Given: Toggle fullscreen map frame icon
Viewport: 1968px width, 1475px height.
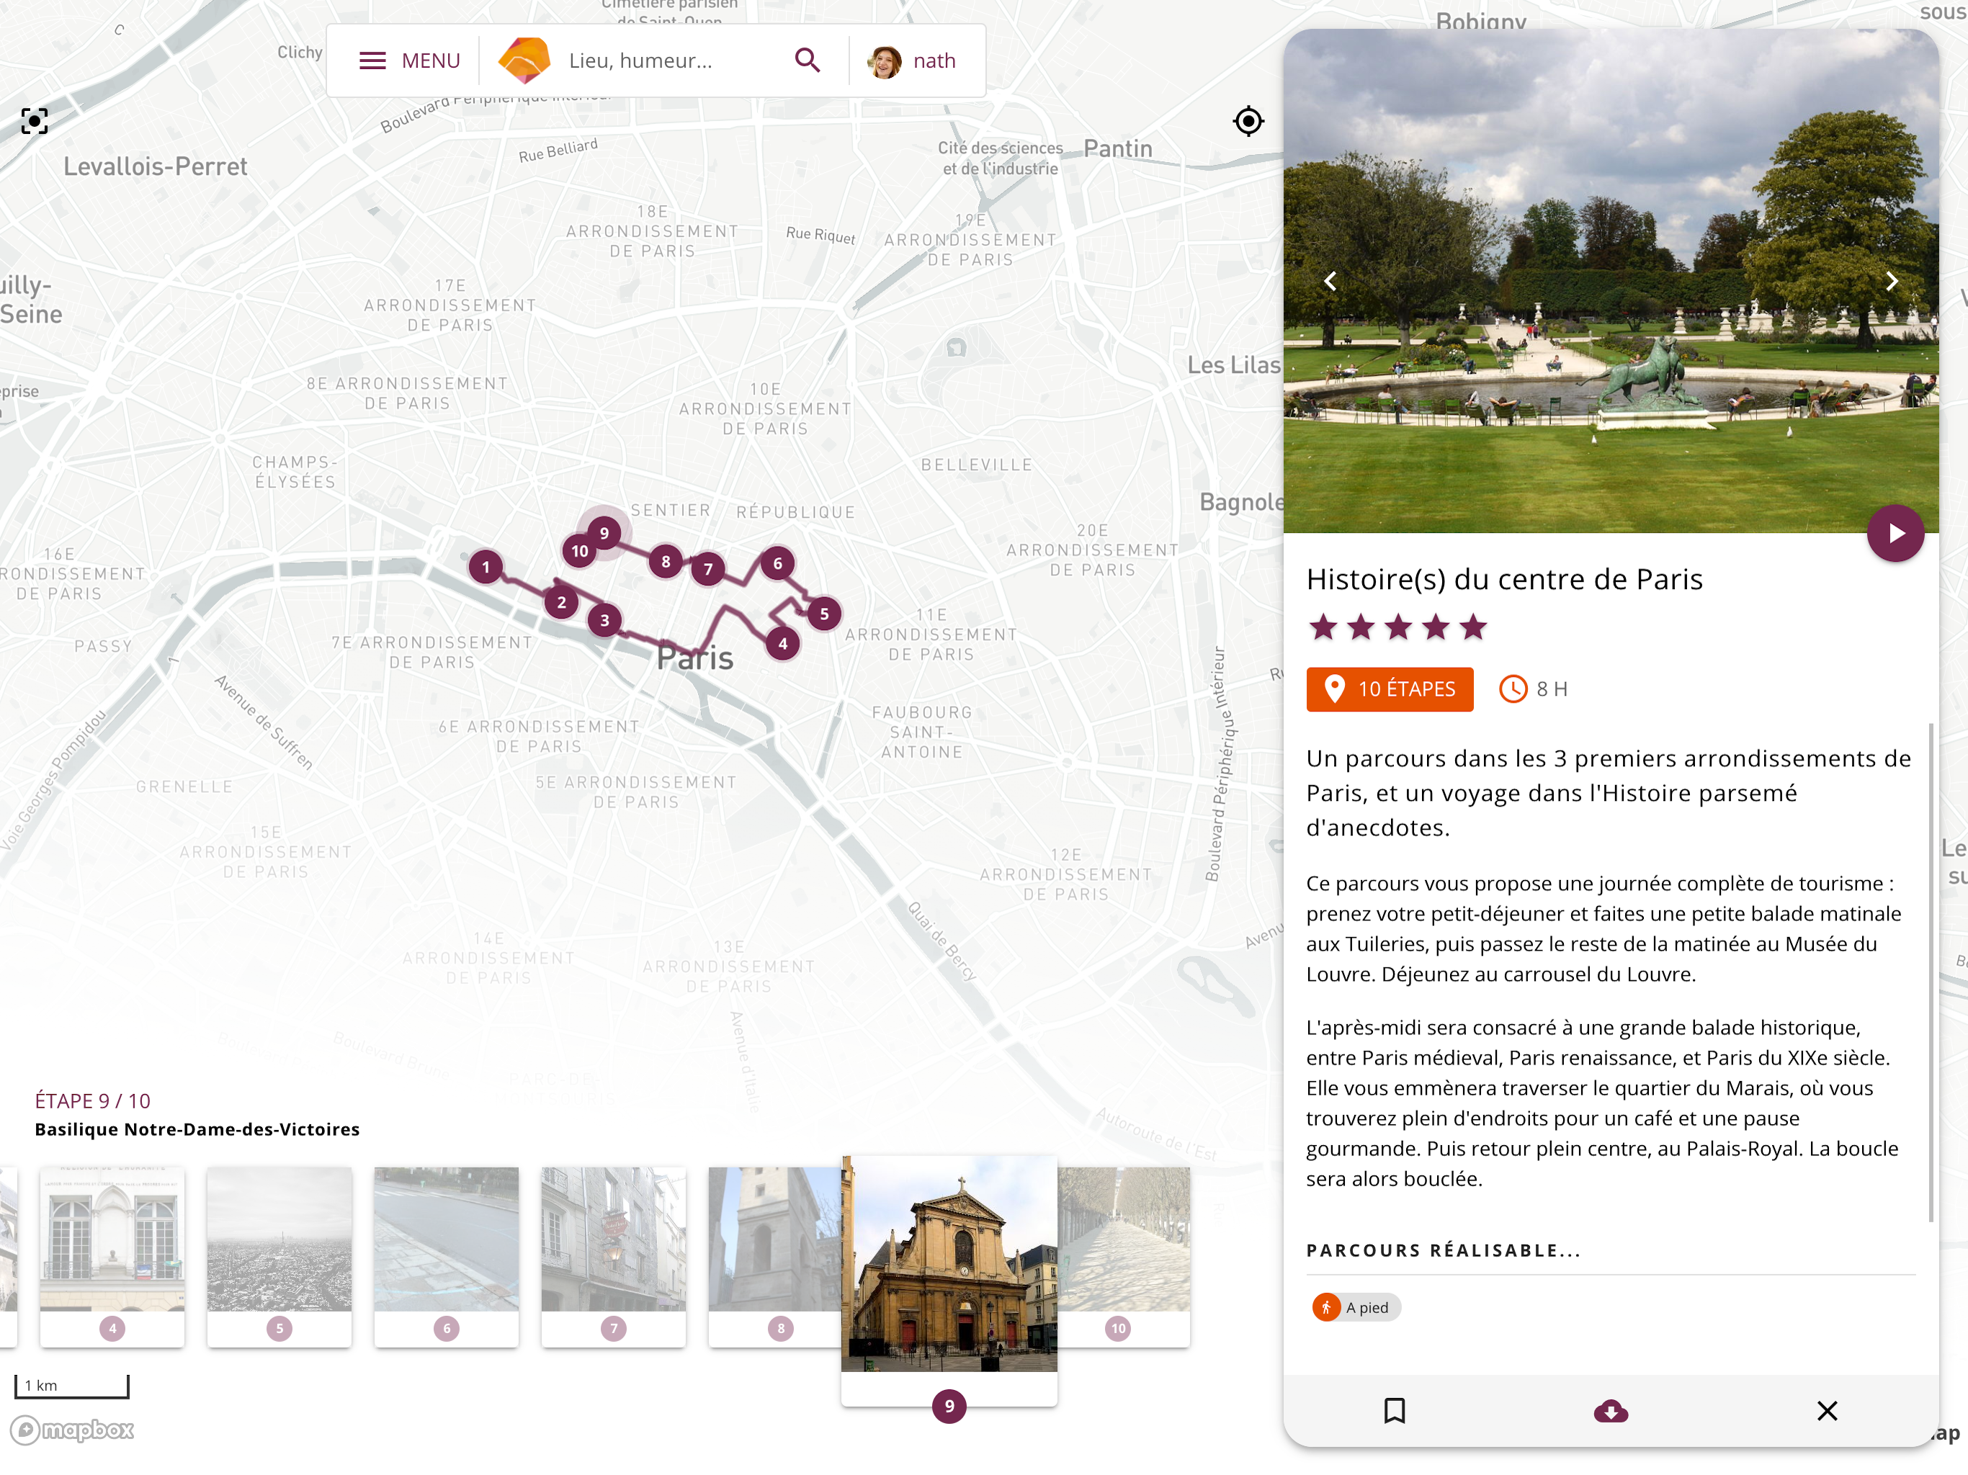Looking at the screenshot, I should pos(35,121).
